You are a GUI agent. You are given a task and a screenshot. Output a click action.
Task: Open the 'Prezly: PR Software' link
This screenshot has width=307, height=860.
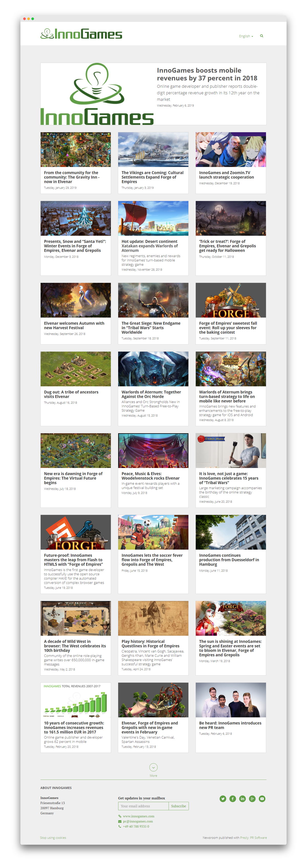pyautogui.click(x=253, y=837)
